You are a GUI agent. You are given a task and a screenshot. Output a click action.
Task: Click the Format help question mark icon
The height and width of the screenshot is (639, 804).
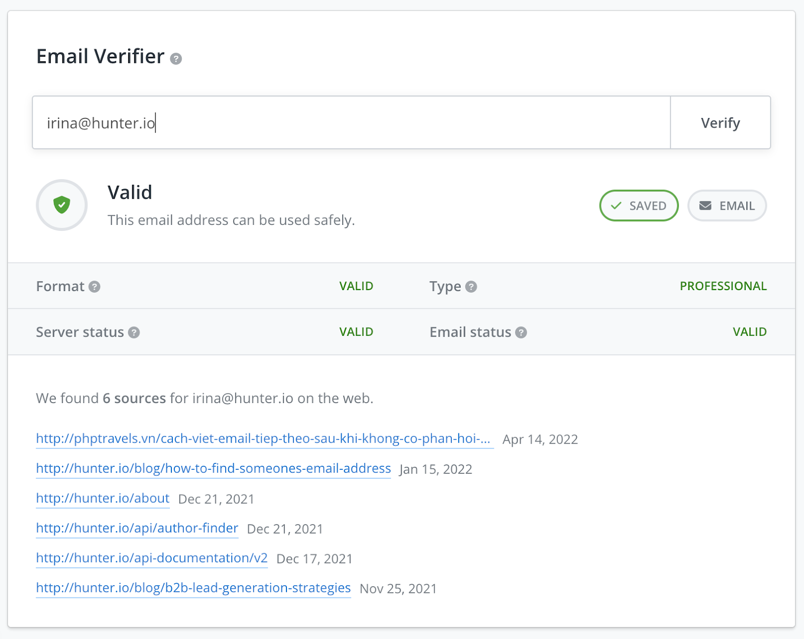tap(94, 287)
